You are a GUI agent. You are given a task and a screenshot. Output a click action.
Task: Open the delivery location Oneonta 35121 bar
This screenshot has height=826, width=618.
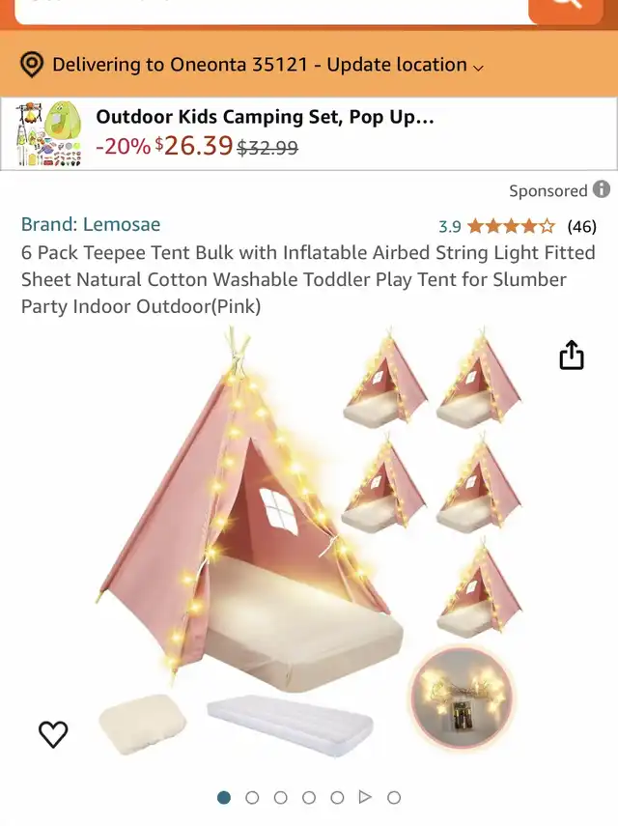coord(309,64)
